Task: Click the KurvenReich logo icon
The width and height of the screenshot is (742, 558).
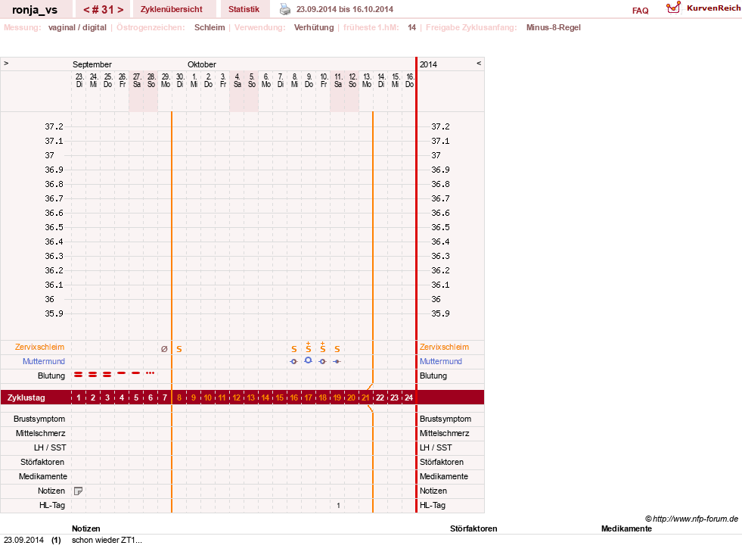Action: [x=673, y=8]
